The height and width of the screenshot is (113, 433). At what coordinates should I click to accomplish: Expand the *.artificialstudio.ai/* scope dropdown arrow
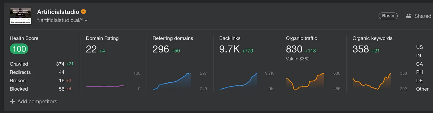click(x=86, y=21)
